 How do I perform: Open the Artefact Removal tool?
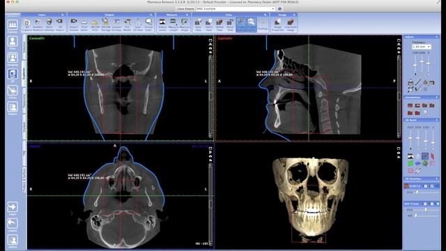click(38, 24)
